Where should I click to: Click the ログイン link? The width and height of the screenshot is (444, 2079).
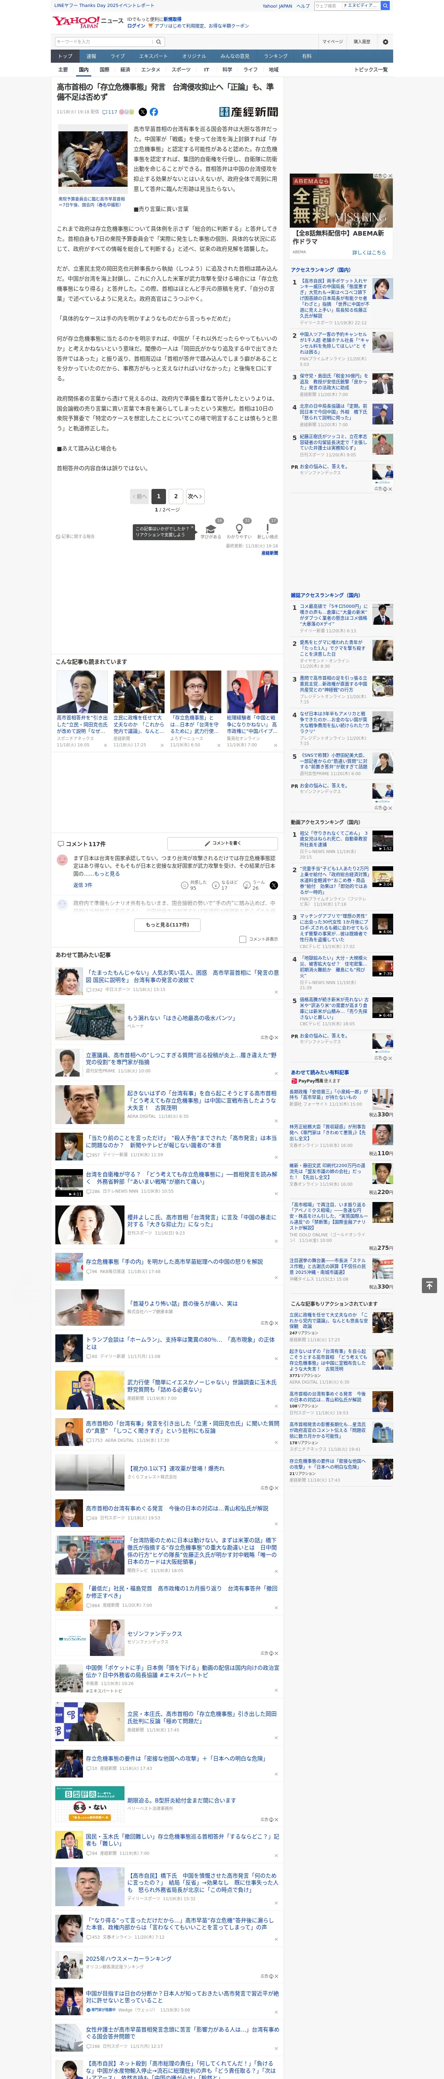pyautogui.click(x=136, y=26)
